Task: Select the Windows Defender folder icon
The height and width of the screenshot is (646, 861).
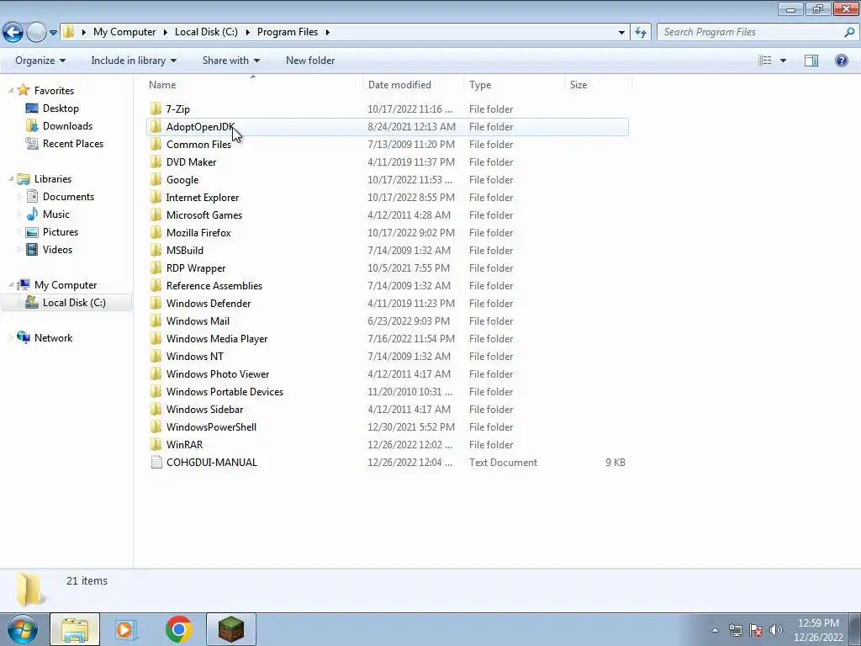Action: tap(156, 303)
